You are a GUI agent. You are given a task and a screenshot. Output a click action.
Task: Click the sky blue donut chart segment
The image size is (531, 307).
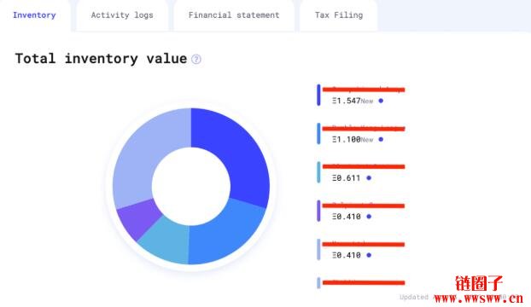[x=166, y=241]
